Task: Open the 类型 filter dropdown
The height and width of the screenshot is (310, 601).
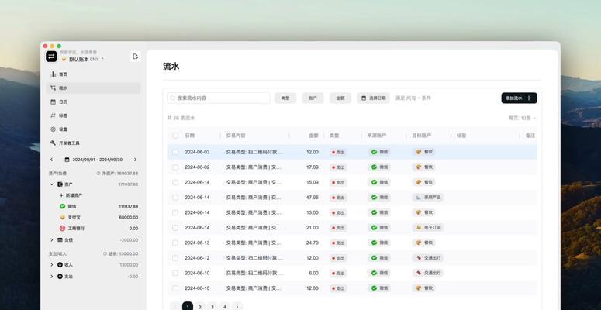Action: (x=285, y=98)
